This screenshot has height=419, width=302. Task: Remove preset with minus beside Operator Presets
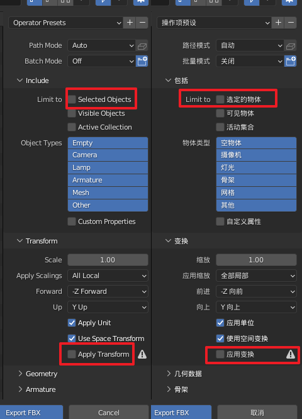pyautogui.click(x=142, y=23)
